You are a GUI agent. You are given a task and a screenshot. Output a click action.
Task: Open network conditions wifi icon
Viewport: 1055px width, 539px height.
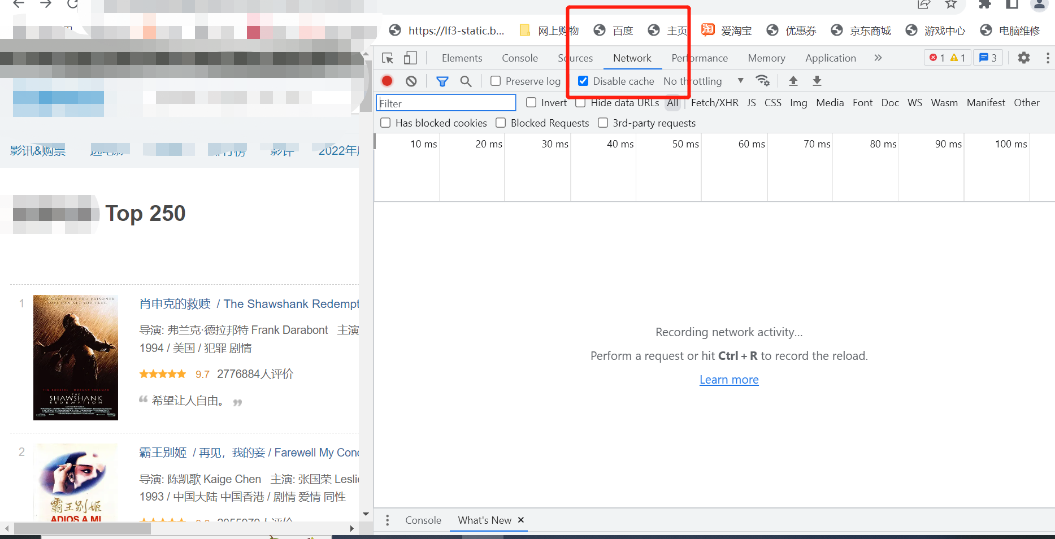click(763, 81)
